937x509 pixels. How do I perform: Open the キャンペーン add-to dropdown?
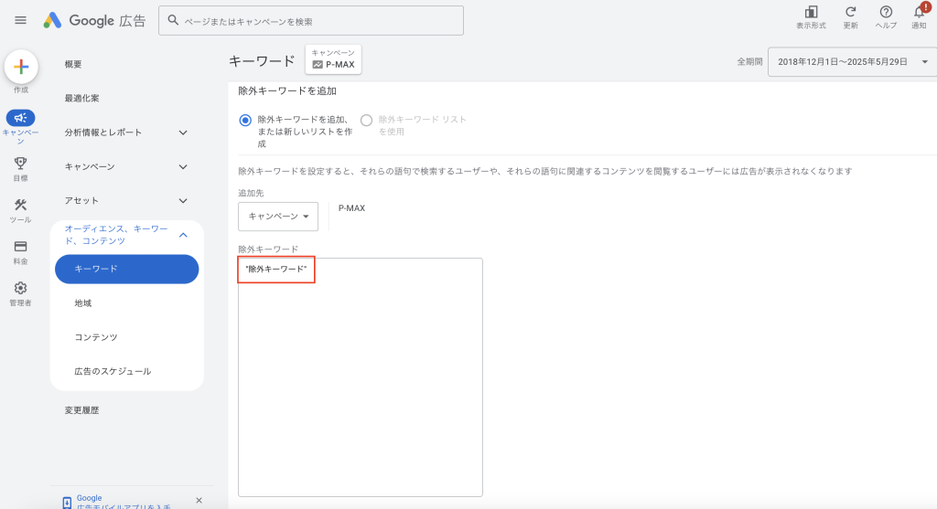(278, 217)
